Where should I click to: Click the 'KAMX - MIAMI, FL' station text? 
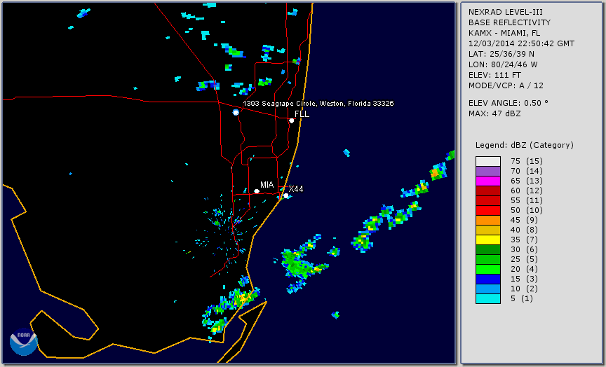click(504, 33)
